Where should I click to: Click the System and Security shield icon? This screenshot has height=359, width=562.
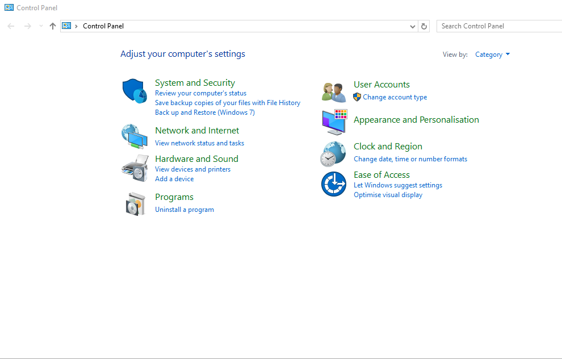point(135,91)
